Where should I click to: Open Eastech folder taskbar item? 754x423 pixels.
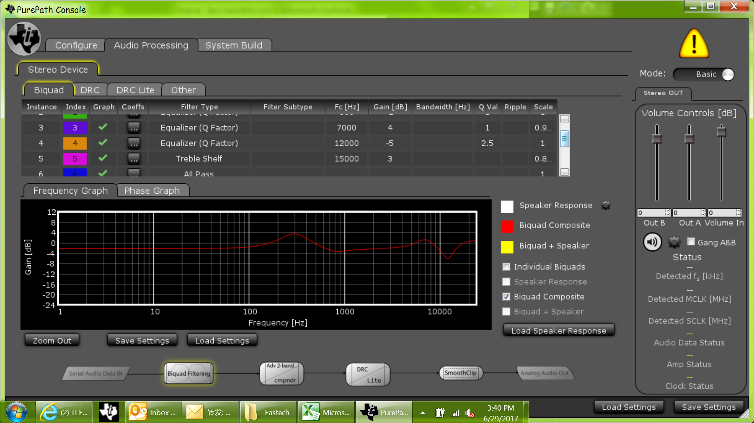point(268,412)
